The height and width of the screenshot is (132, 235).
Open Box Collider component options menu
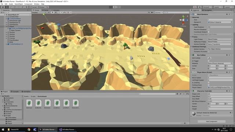(232, 55)
